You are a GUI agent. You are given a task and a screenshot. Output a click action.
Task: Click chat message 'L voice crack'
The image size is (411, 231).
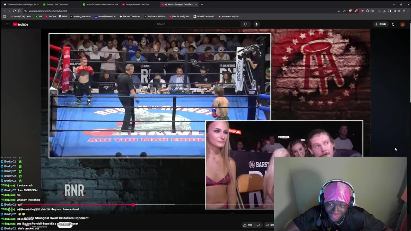pos(25,185)
